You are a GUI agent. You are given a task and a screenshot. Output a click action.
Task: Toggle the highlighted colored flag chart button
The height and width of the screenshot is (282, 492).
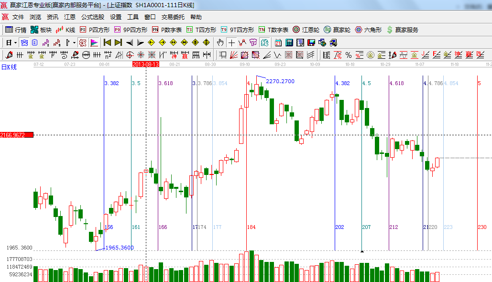tap(94, 43)
